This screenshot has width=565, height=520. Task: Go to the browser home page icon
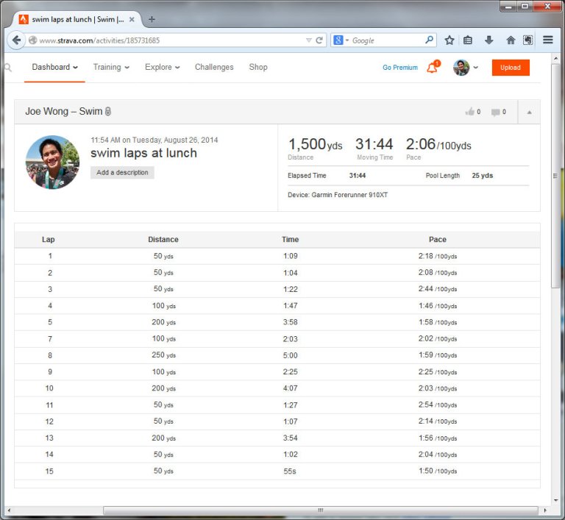pyautogui.click(x=511, y=40)
